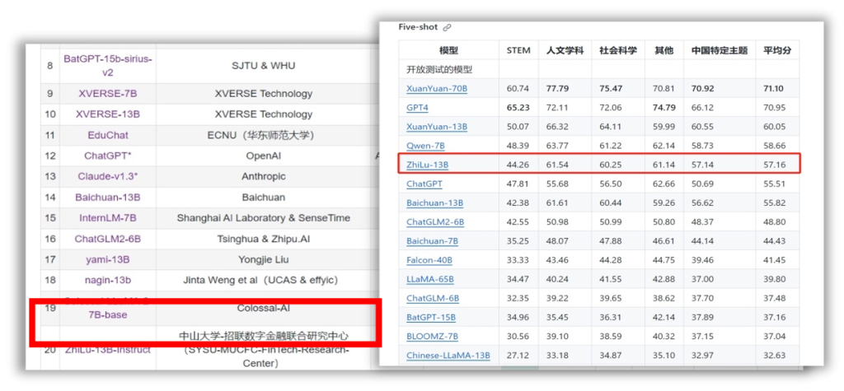The height and width of the screenshot is (391, 844).
Task: Open the XuanYuan-70B model link
Action: (437, 89)
